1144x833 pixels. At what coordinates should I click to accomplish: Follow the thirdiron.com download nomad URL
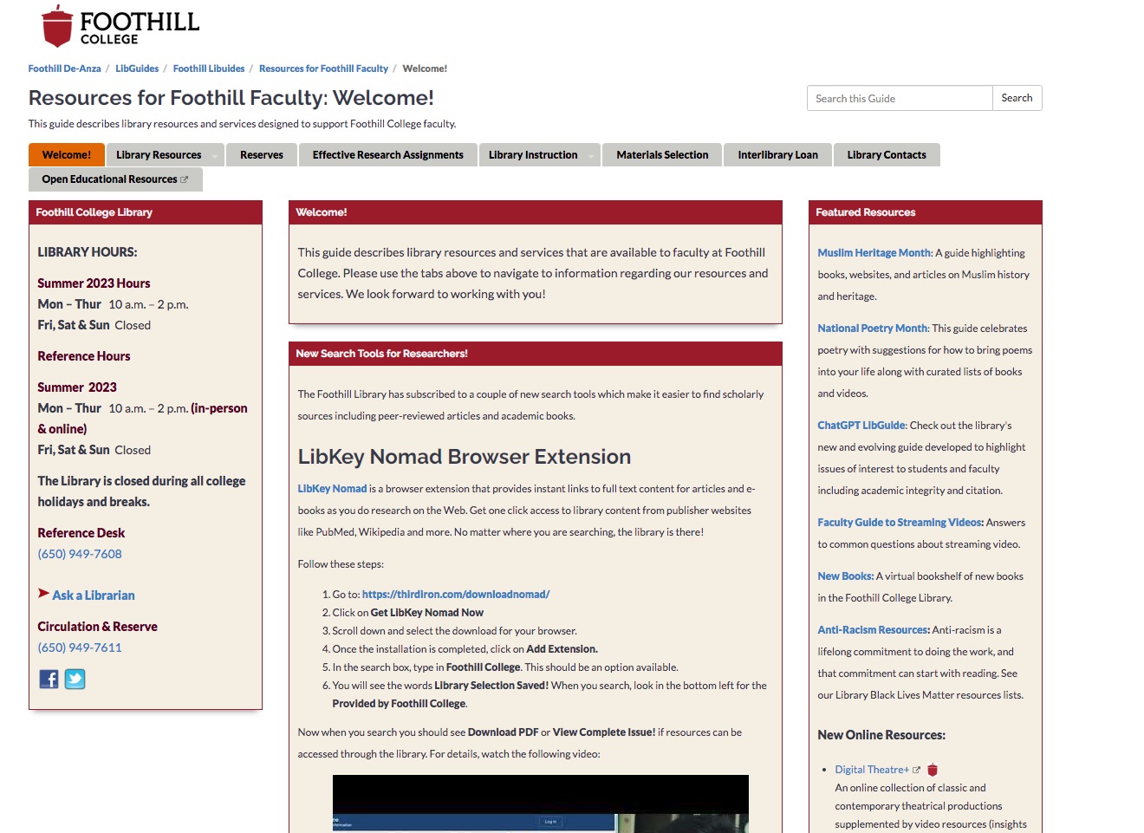coord(456,595)
